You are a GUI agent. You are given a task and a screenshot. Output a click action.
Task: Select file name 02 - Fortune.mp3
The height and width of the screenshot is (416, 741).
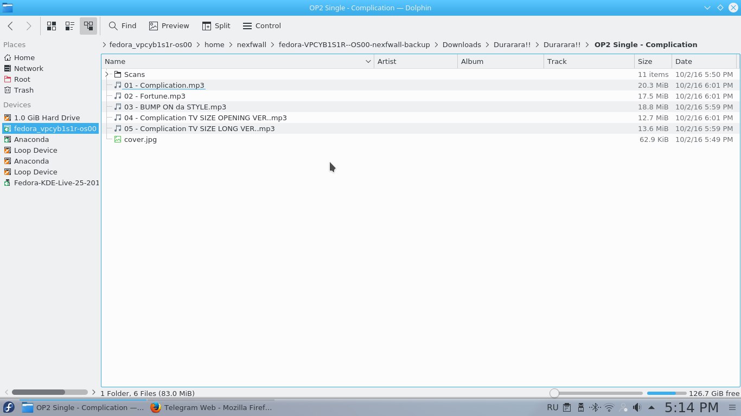155,96
